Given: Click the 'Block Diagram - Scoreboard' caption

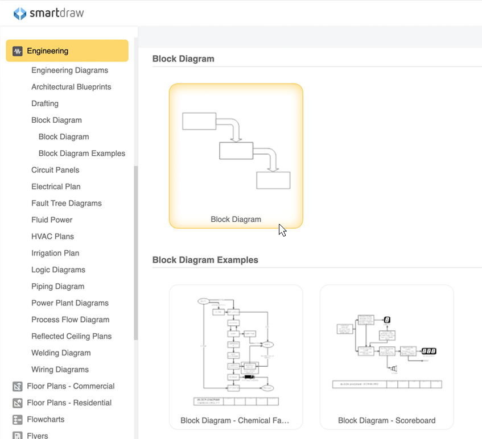Looking at the screenshot, I should [387, 420].
